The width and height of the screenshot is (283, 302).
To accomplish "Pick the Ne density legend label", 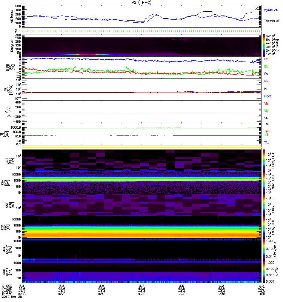I will coord(266,81).
